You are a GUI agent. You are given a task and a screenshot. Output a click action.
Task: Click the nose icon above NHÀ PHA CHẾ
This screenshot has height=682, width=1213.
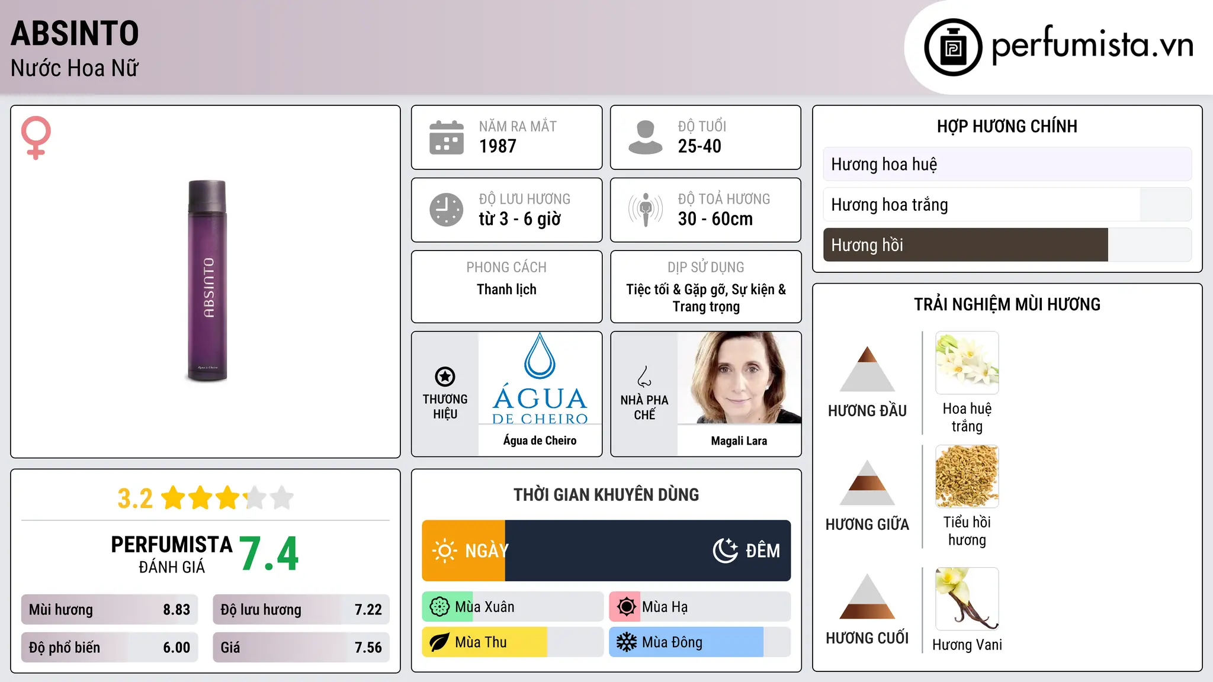644,377
